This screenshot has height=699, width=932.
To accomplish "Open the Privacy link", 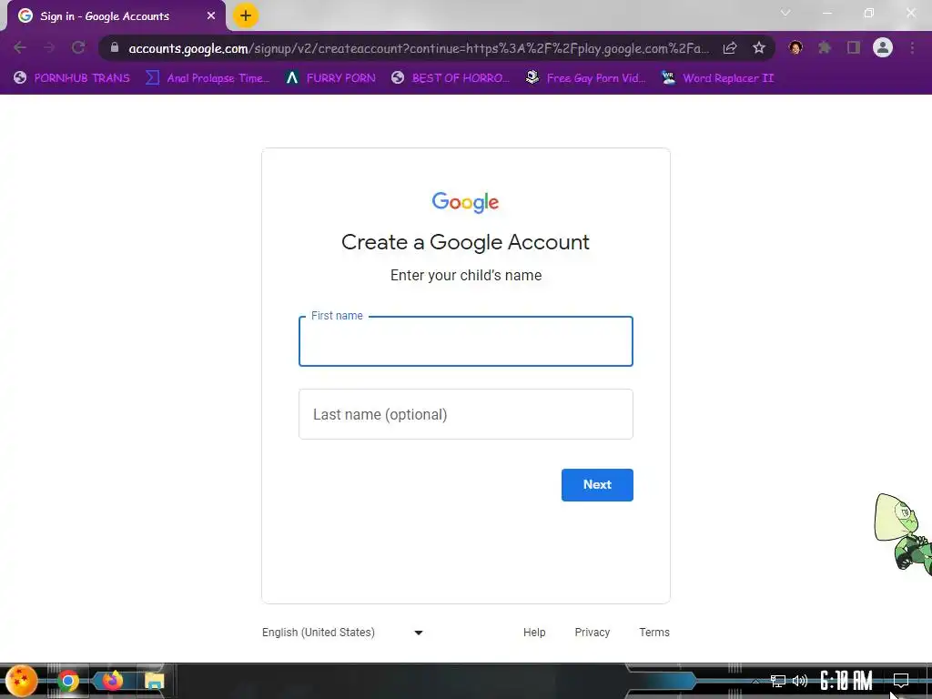I will coord(592,633).
